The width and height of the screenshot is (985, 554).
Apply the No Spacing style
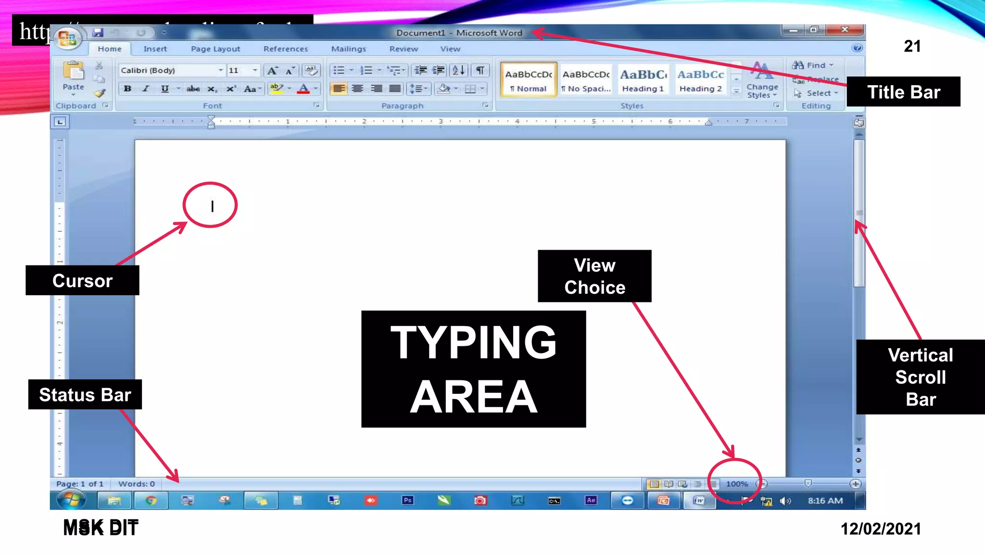tap(586, 79)
